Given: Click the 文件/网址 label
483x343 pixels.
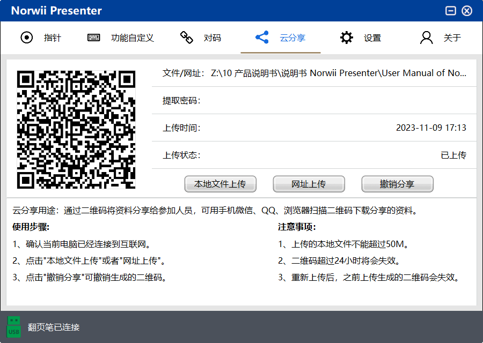Looking at the screenshot, I should (184, 73).
